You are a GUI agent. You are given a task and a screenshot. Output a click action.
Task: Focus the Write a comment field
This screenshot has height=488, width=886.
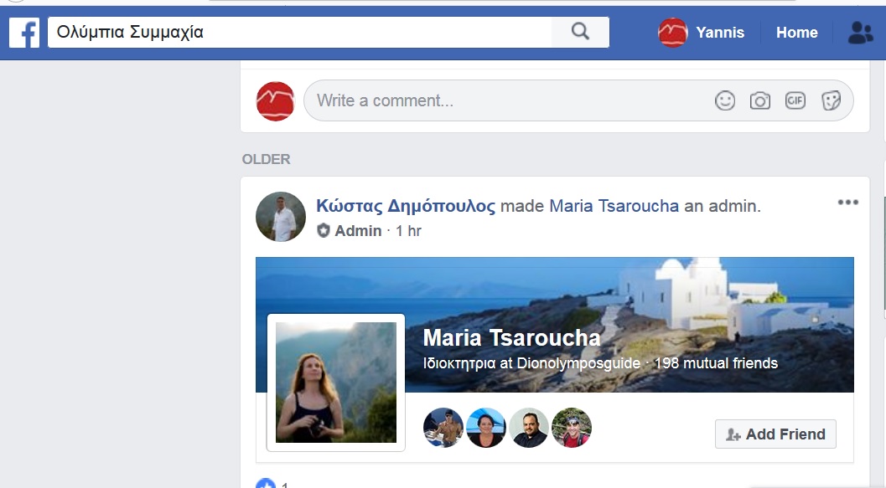click(503, 100)
